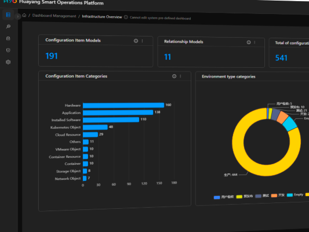Viewport: 309px width, 232px height.
Task: Click the 11 Relationship Models value
Action: [168, 57]
